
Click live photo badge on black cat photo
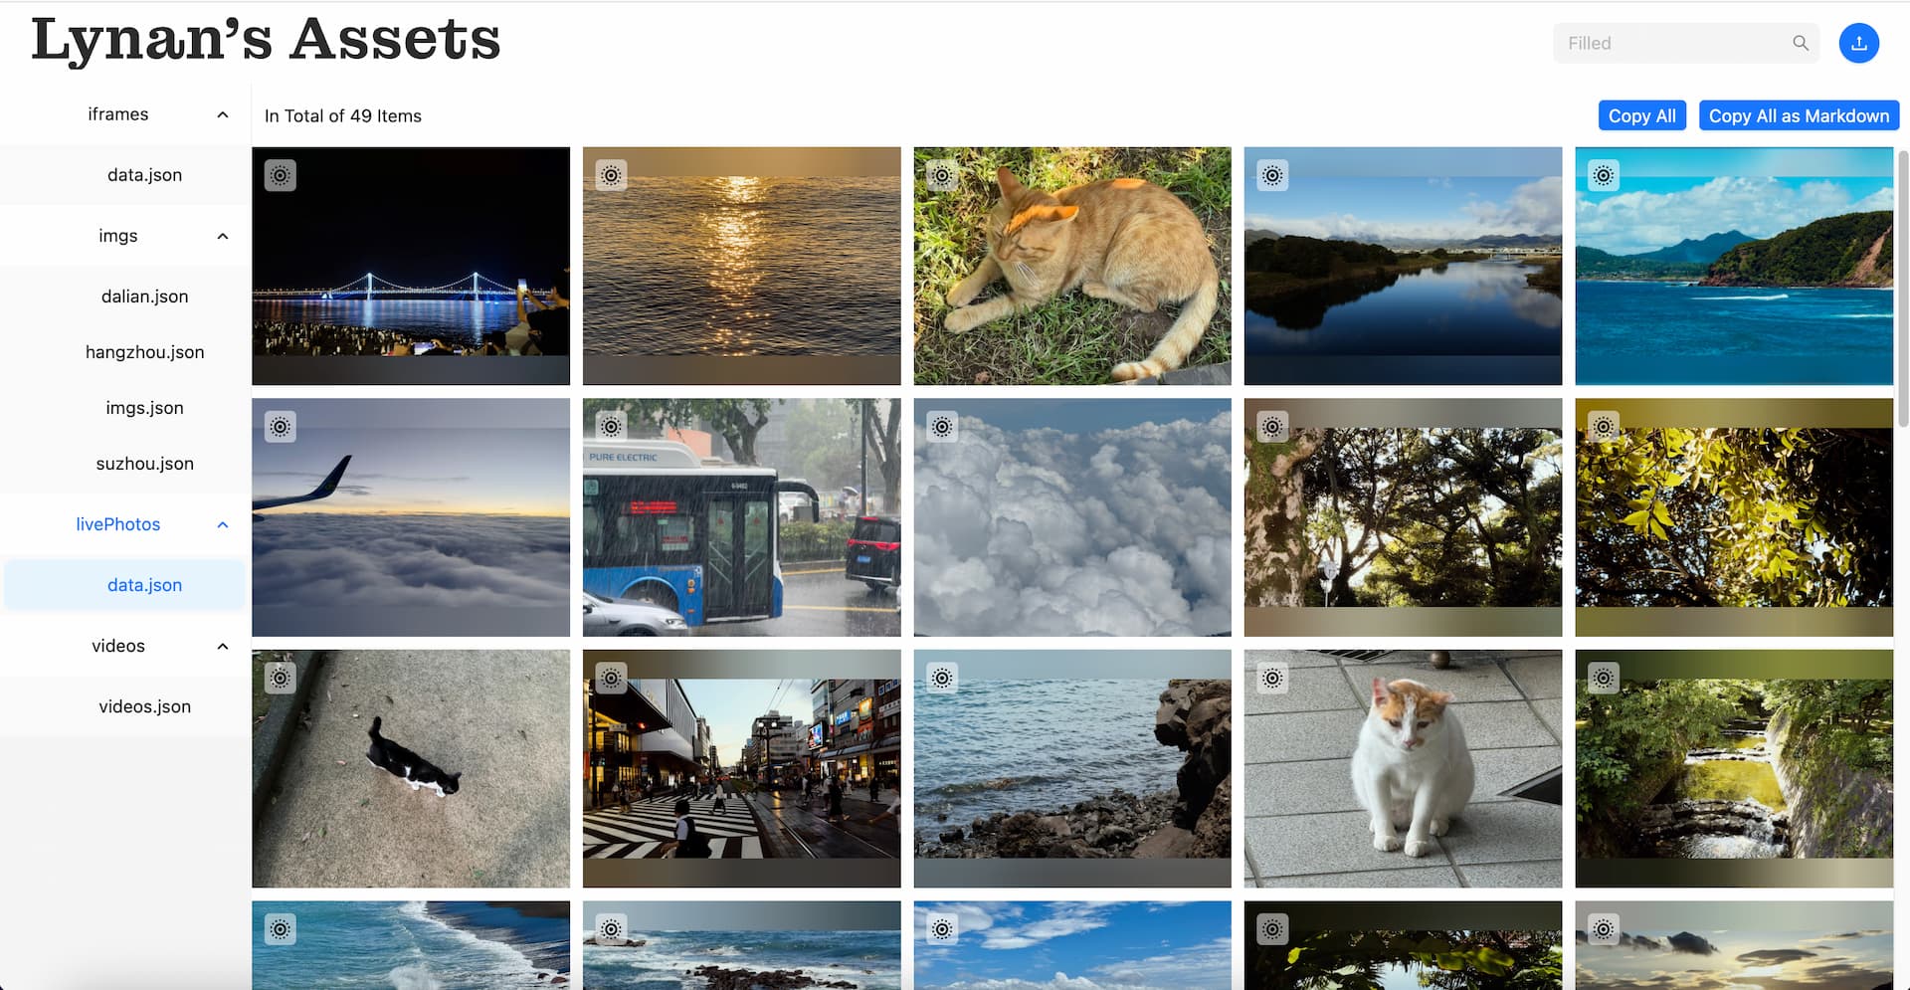click(x=281, y=679)
